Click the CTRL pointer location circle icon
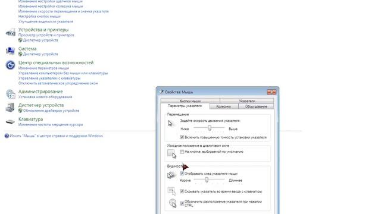The height and width of the screenshot is (214, 381). 173,203
